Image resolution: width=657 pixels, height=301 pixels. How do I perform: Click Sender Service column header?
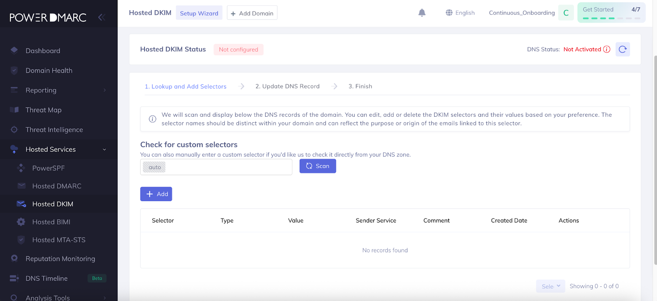pyautogui.click(x=376, y=220)
